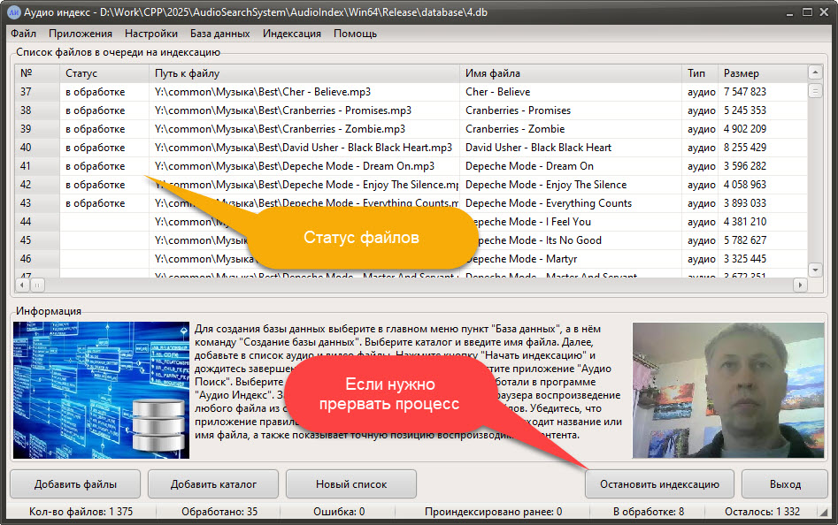838x525 pixels.
Task: Stop indexing with Остановить индексацию button
Action: click(x=659, y=484)
